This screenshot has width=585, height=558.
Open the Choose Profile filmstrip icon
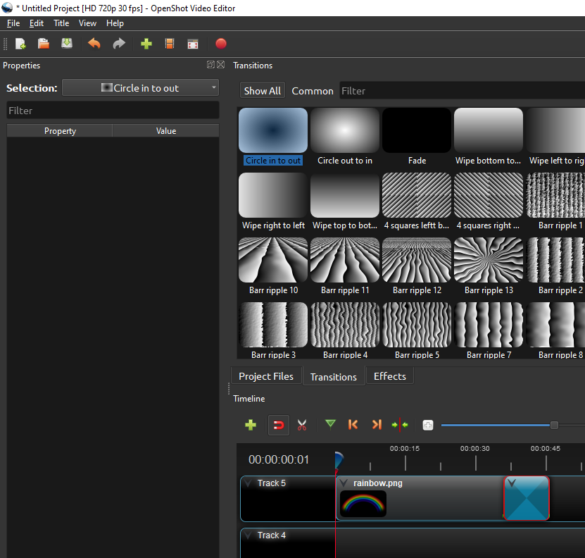[170, 44]
